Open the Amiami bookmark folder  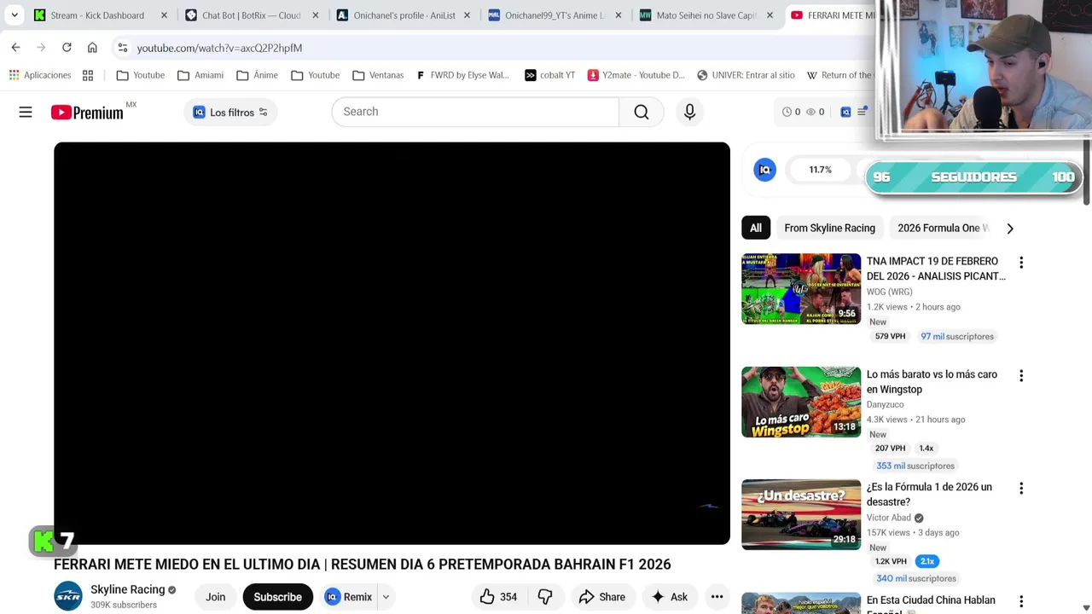pyautogui.click(x=200, y=75)
